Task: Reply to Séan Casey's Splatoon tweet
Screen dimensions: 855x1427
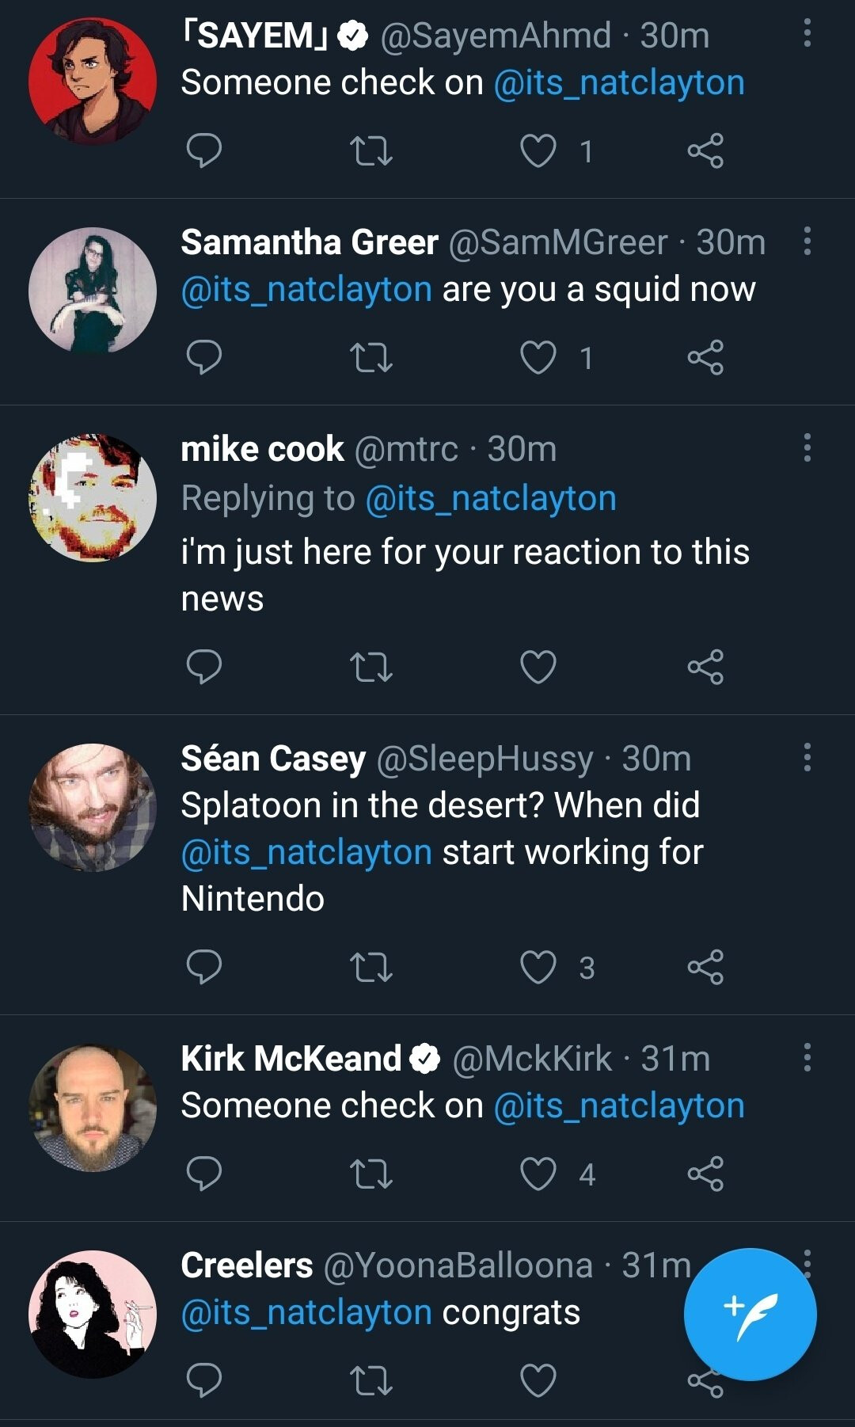Action: 203,967
